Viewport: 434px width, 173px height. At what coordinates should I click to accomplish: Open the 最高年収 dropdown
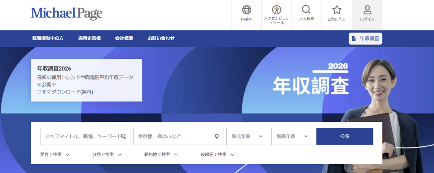point(292,137)
